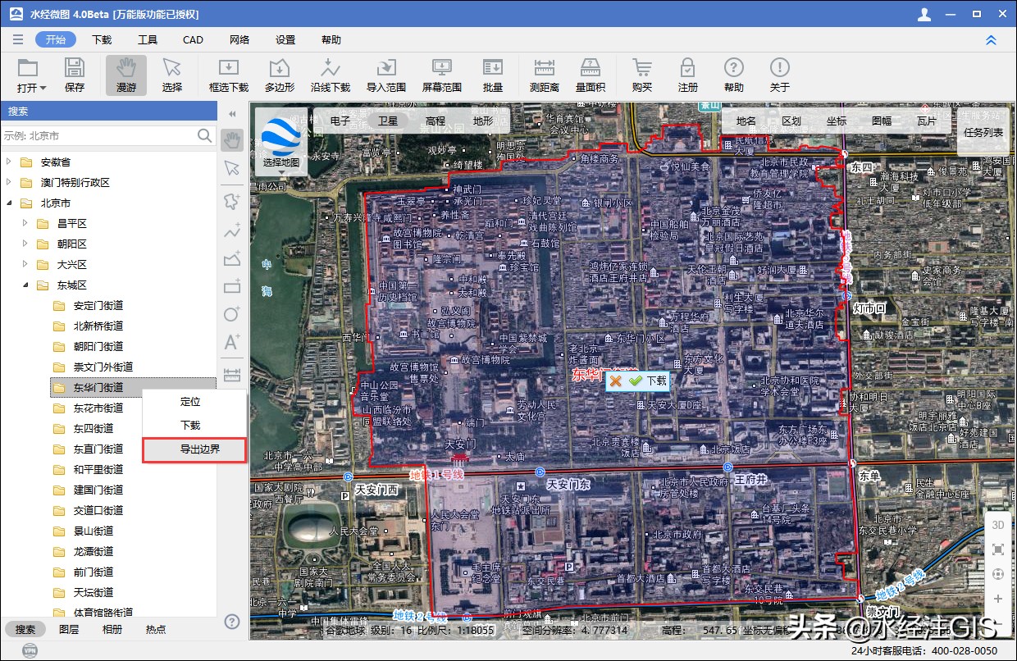The image size is (1017, 661).
Task: Click the search magnifier icon
Action: [204, 135]
